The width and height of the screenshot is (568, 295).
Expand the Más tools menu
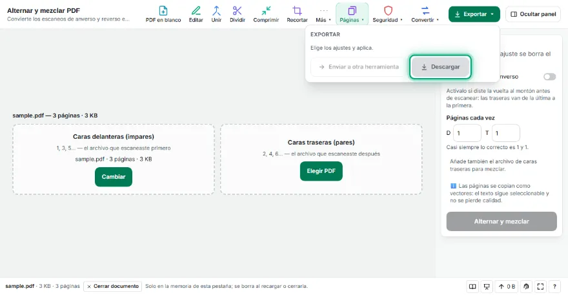coord(323,14)
